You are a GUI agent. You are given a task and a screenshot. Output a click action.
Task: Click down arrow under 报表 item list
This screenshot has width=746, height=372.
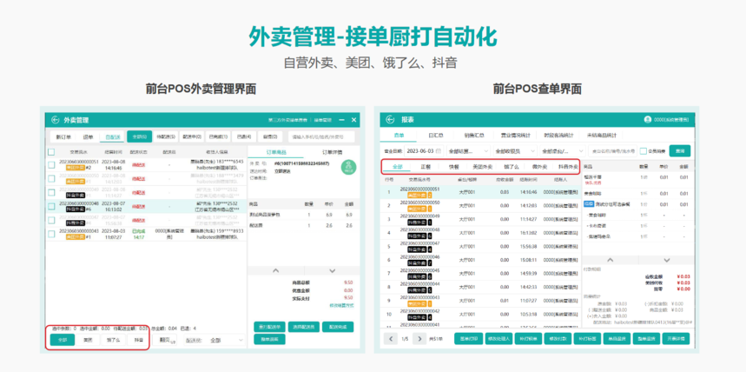pyautogui.click(x=667, y=260)
